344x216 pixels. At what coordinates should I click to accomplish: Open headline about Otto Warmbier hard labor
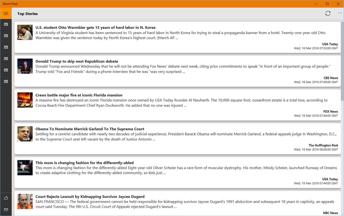95,27
